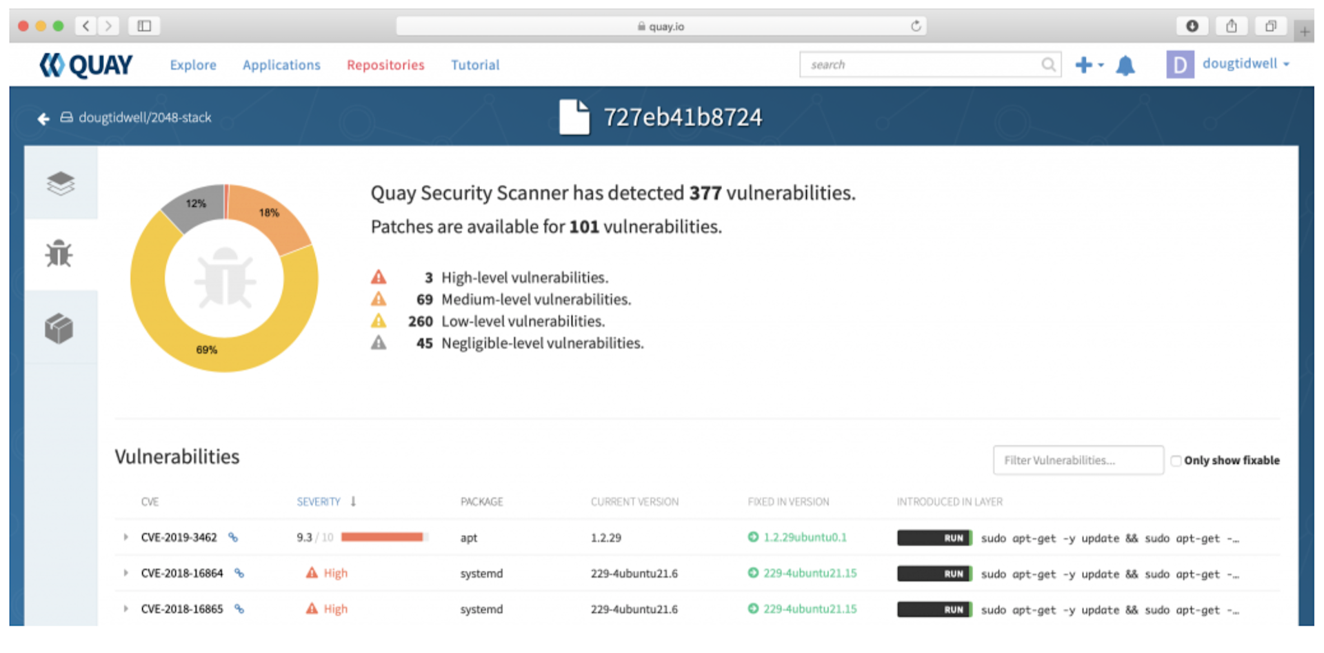Click the link icon beside CVE-2019-3462
Viewport: 1324px width, 653px height.
pos(233,538)
